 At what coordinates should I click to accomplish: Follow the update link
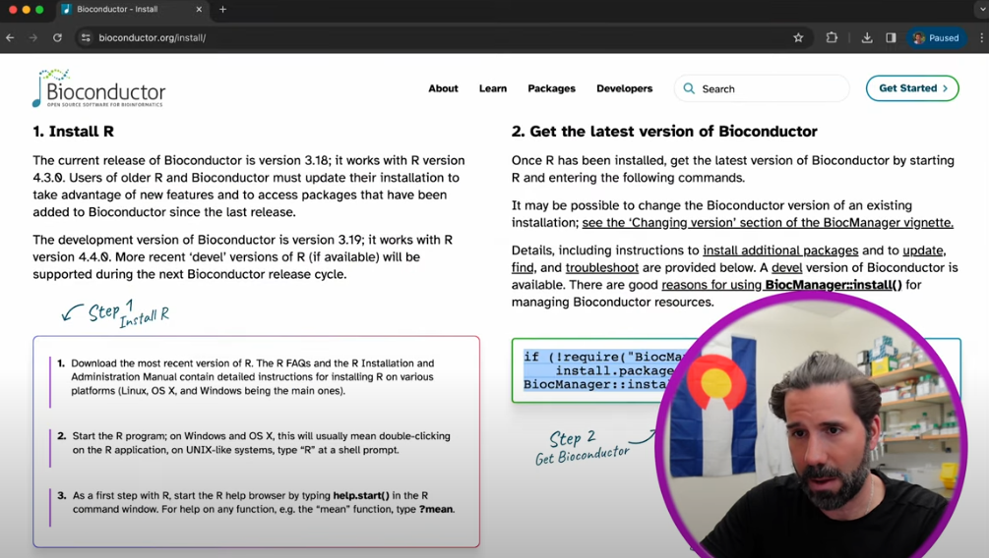point(923,251)
